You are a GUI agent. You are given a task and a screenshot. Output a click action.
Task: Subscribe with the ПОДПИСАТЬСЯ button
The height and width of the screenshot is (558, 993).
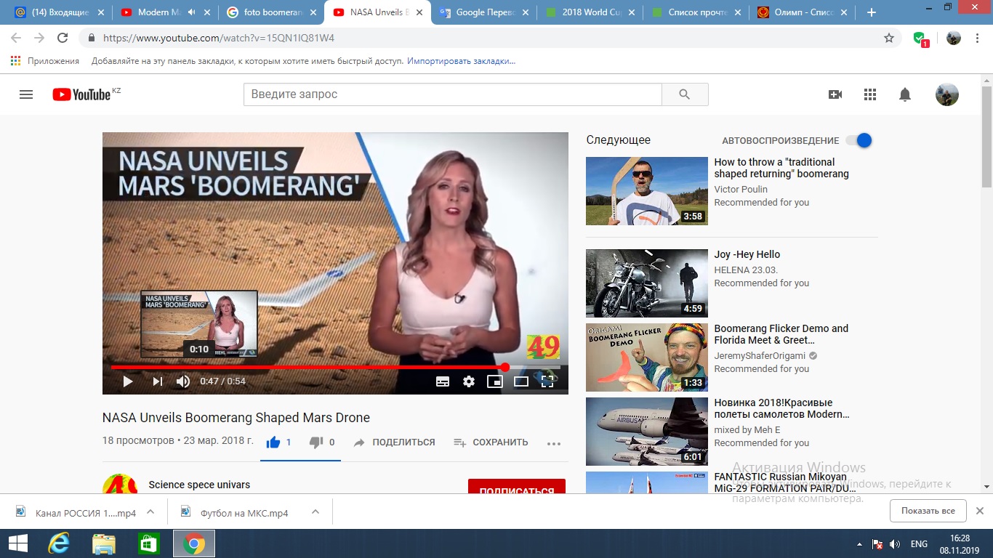point(517,487)
